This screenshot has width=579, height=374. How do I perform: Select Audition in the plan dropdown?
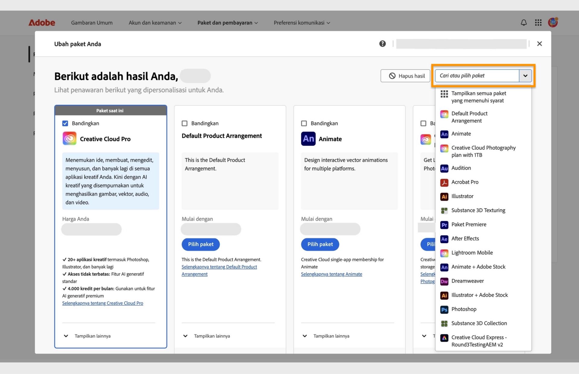click(461, 168)
